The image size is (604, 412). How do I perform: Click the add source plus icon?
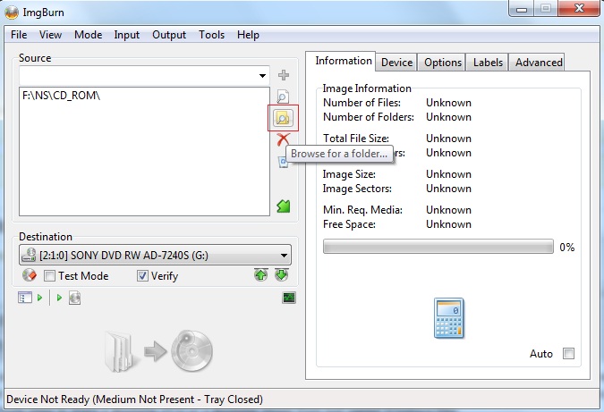click(x=284, y=76)
